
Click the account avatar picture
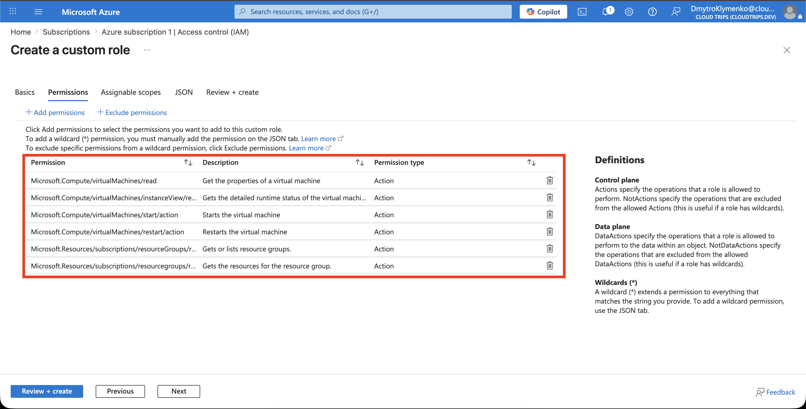pyautogui.click(x=790, y=12)
